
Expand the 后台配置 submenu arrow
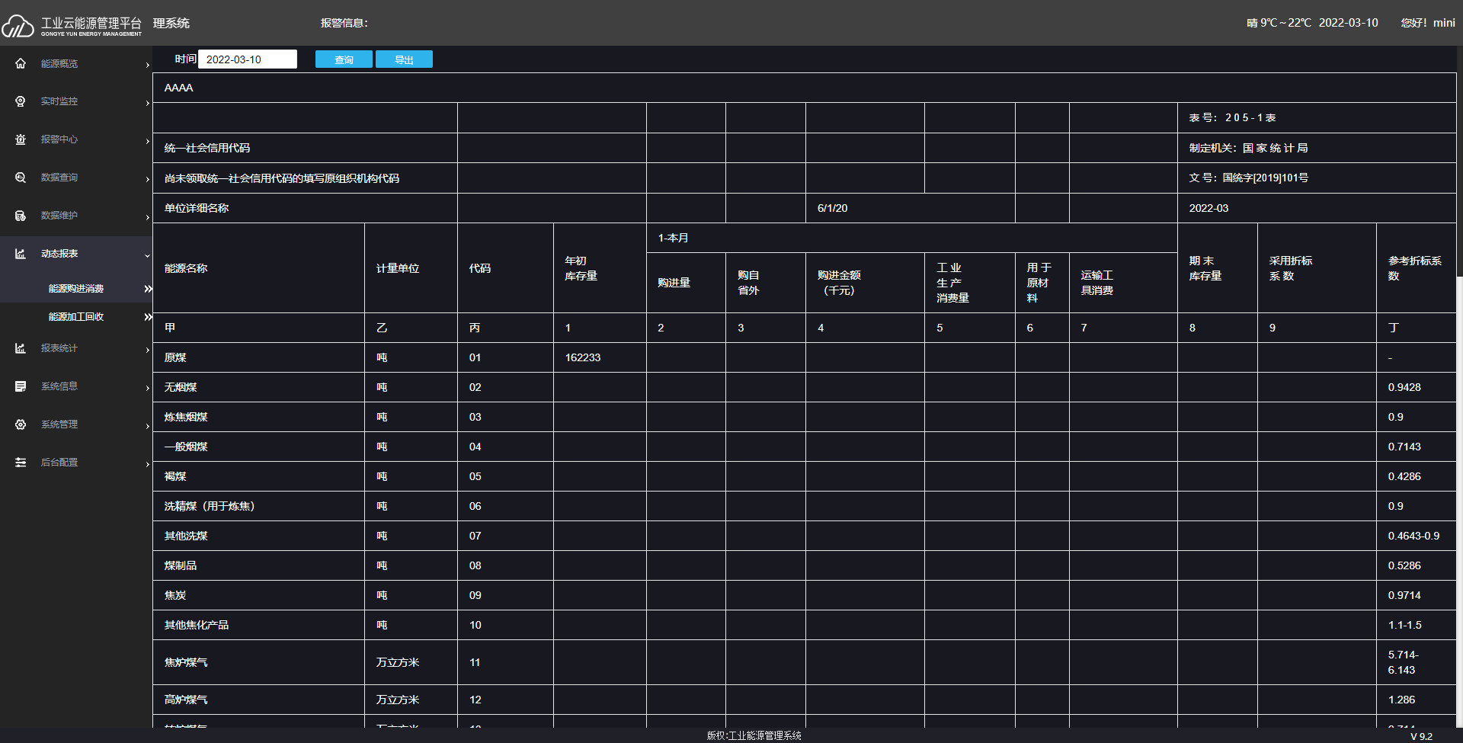click(147, 464)
